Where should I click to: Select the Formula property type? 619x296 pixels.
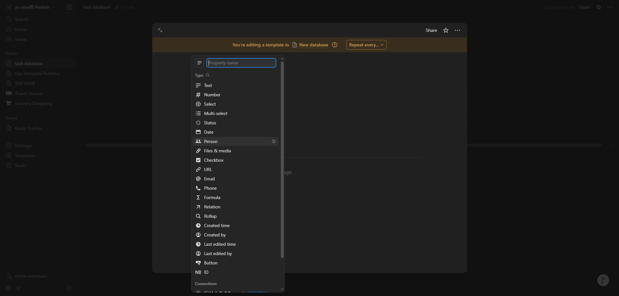point(235,197)
